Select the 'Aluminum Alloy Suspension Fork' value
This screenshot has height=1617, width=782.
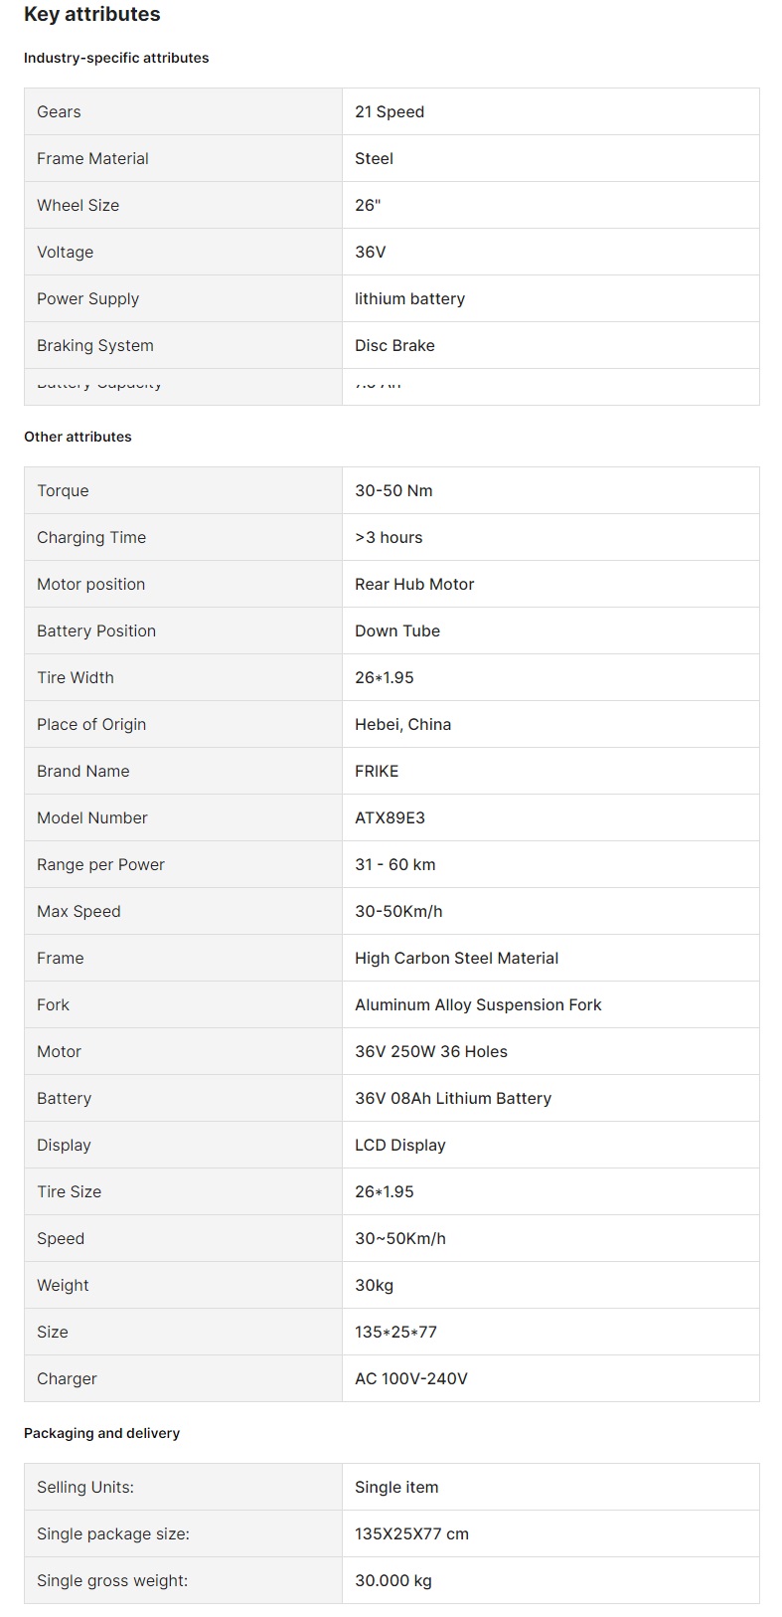478,1005
